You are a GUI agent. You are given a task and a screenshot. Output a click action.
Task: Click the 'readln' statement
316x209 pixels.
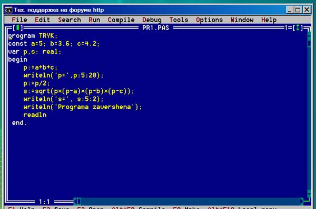[35, 115]
